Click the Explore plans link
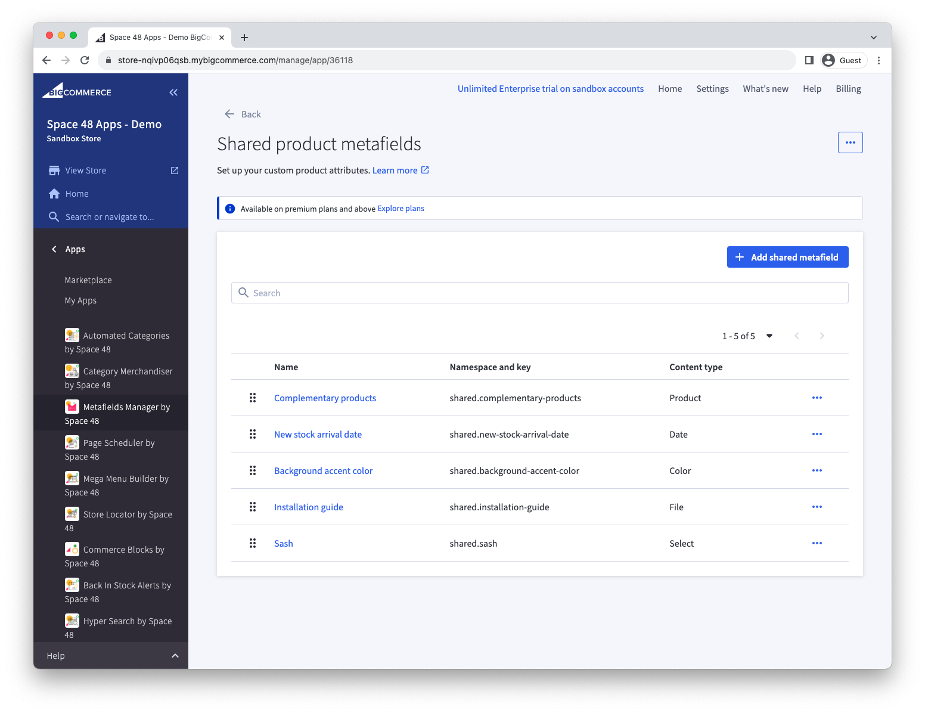Screen dimensions: 925x713 tap(401, 209)
